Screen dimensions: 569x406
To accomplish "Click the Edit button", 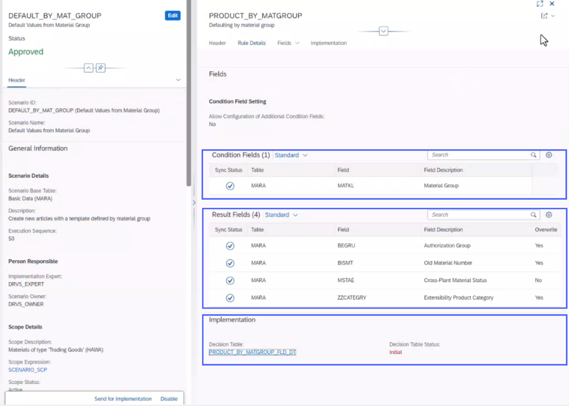I will coord(172,15).
